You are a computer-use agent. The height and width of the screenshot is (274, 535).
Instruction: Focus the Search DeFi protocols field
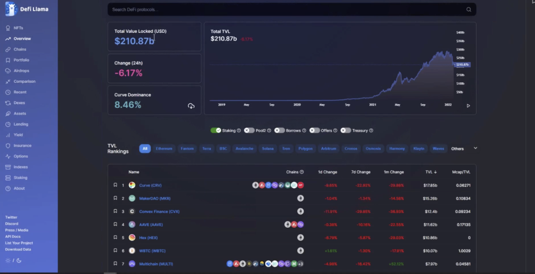coord(292,9)
